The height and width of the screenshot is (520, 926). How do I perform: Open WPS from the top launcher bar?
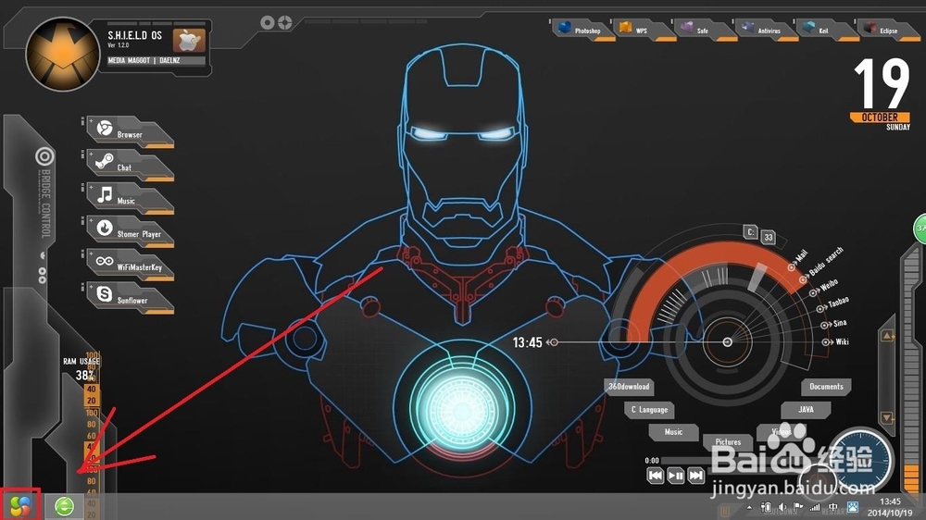pos(644,30)
